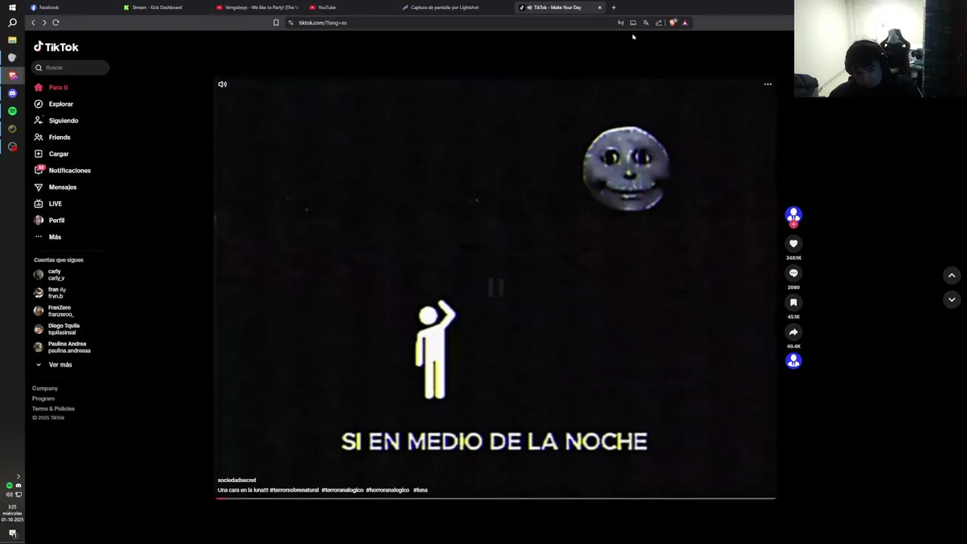Open taskbar clock and date
The image size is (967, 544).
(12, 513)
